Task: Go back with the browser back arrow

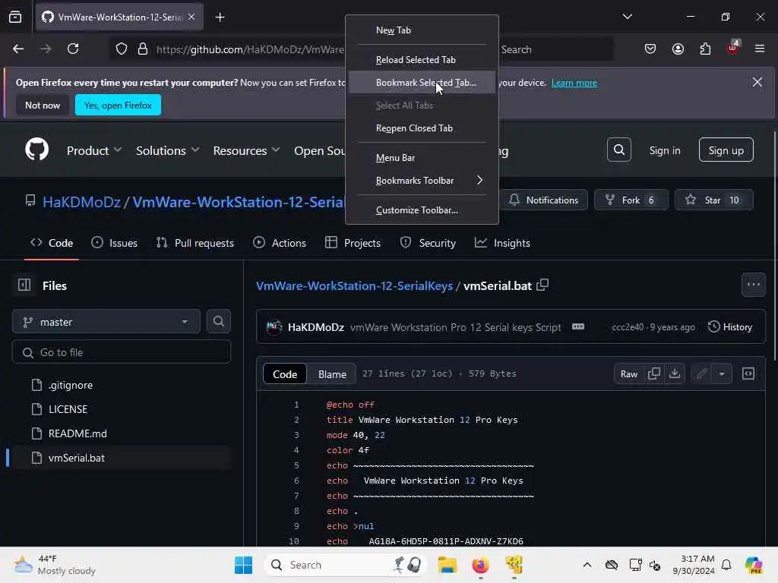Action: [x=18, y=49]
